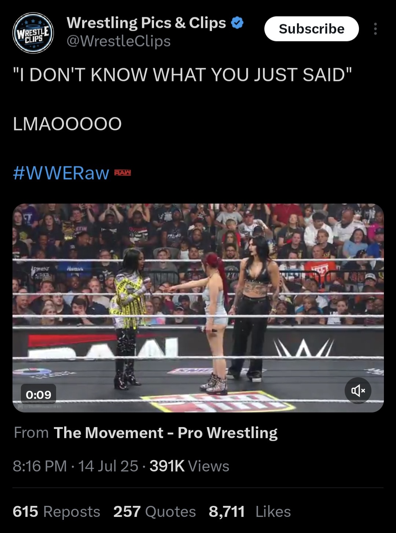The image size is (396, 533).
Task: Tap the 14 Jul 25 post date
Action: click(x=108, y=466)
